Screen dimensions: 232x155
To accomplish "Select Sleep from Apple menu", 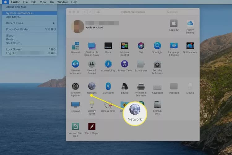I will click(x=30, y=36).
